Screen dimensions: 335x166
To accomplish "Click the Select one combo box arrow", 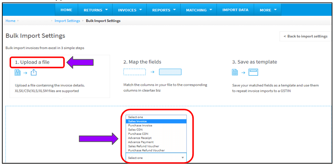I will 183,158.
